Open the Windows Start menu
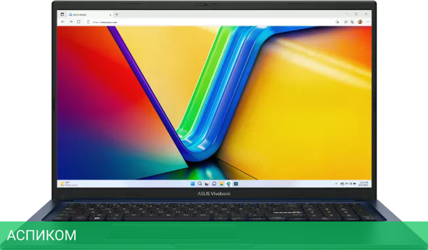This screenshot has width=428, height=250. point(193,183)
